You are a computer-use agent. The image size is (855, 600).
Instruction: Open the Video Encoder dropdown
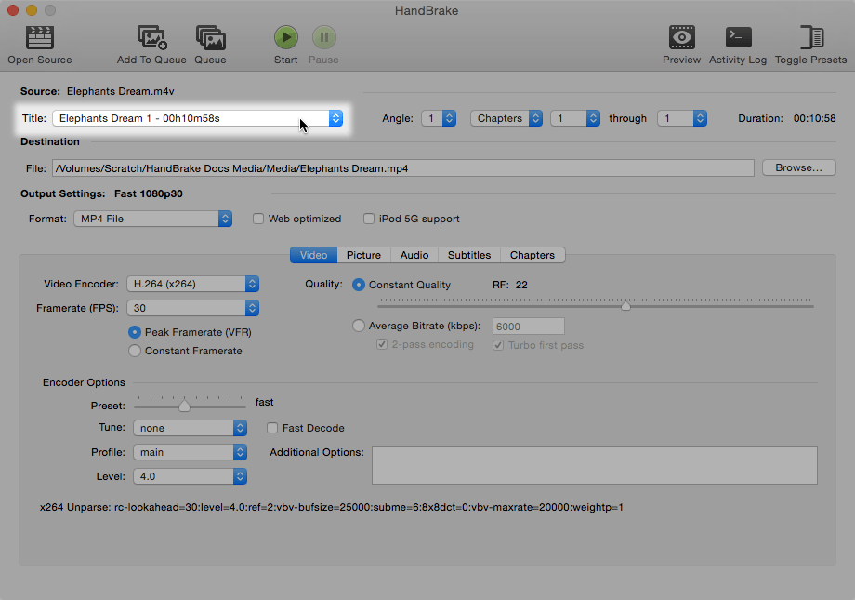(x=193, y=284)
